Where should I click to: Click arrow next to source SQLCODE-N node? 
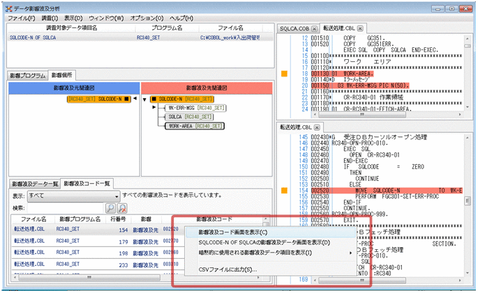pos(135,98)
